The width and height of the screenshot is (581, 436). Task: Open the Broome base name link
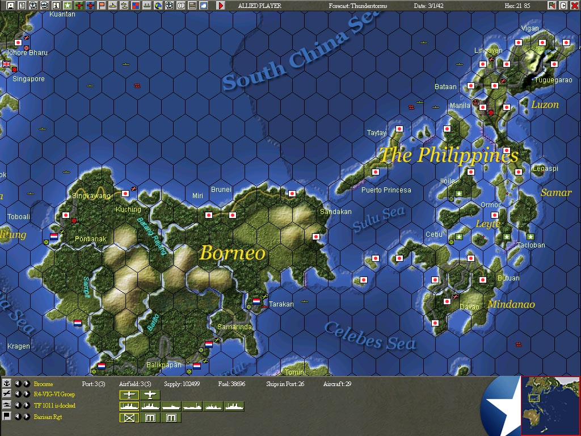pos(43,384)
